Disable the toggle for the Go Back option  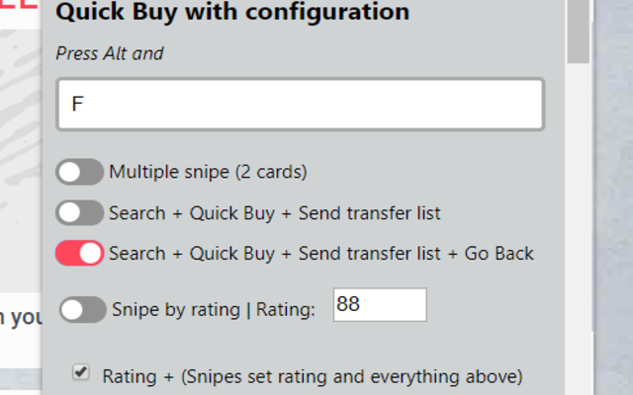coord(80,254)
